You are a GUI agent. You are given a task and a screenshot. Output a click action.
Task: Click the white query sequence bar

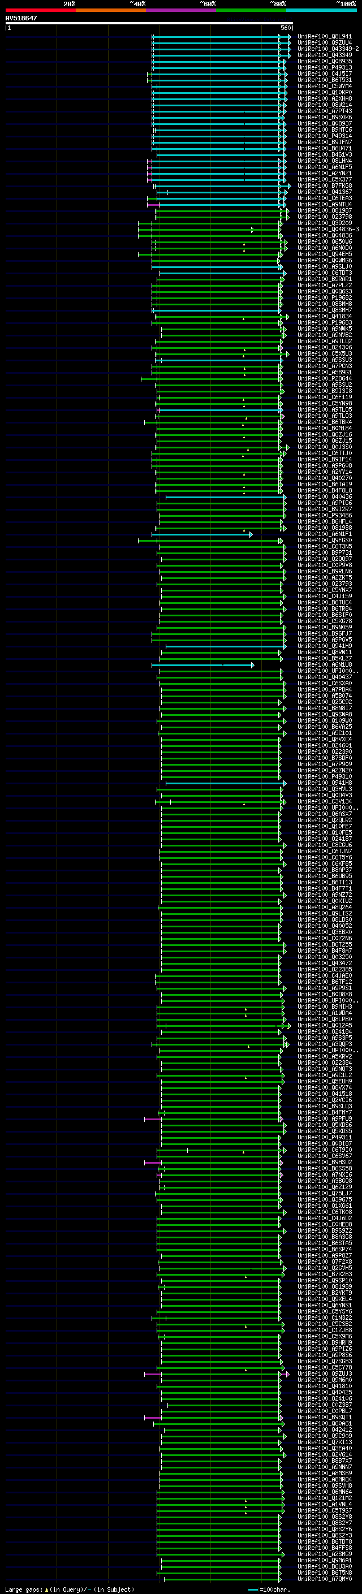tap(149, 24)
